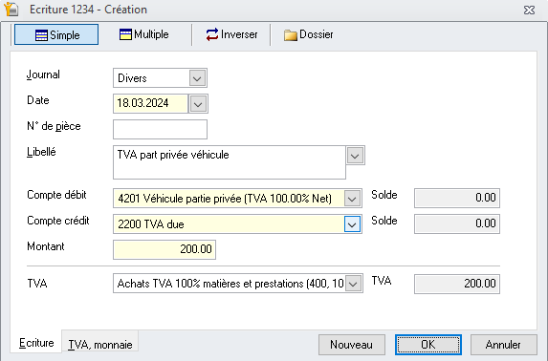
Task: Click the N° de pièce field
Action: point(160,129)
